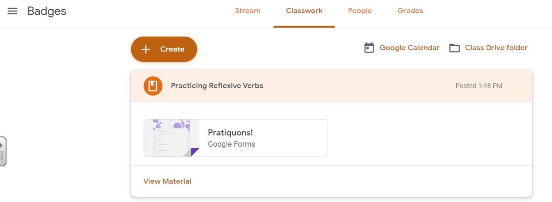552x202 pixels.
Task: Select the Classwork tab
Action: (304, 11)
